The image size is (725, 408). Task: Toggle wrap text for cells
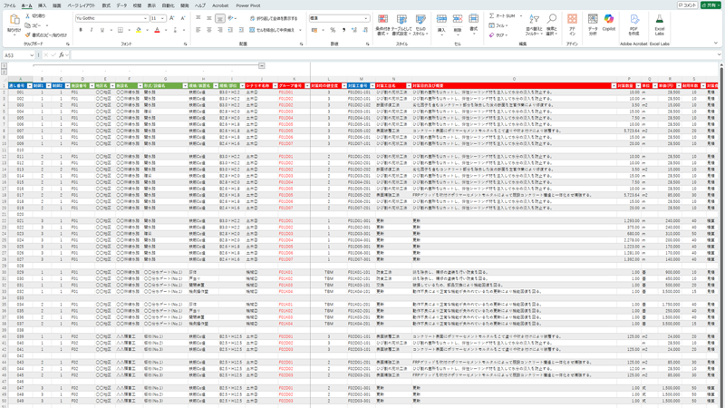coord(274,18)
